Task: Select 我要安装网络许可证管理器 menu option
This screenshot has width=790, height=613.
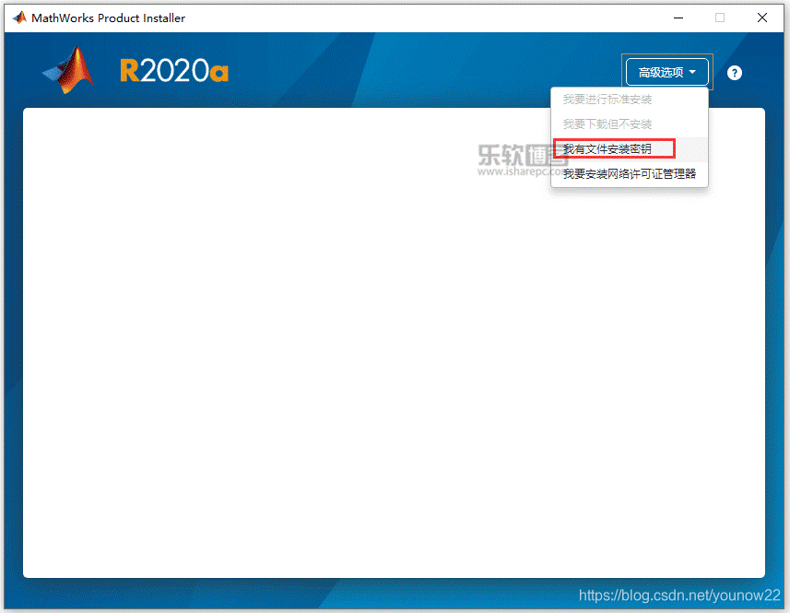Action: tap(629, 173)
